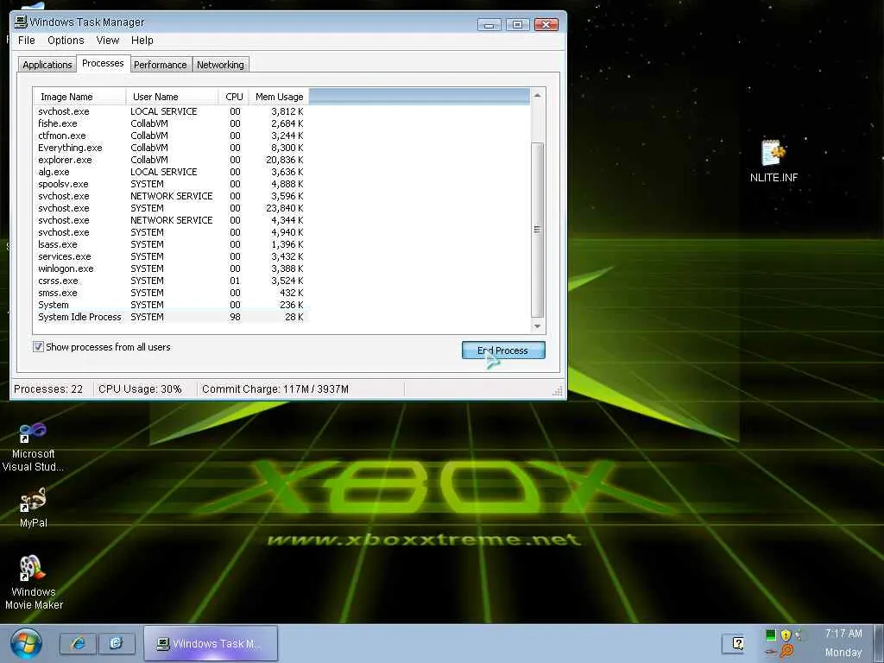The width and height of the screenshot is (884, 663).
Task: Click the process list vertical scrollbar thumb
Action: pyautogui.click(x=537, y=230)
